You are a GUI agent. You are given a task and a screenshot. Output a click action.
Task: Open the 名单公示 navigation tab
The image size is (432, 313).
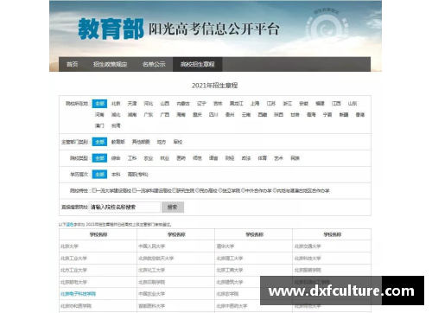click(x=154, y=64)
